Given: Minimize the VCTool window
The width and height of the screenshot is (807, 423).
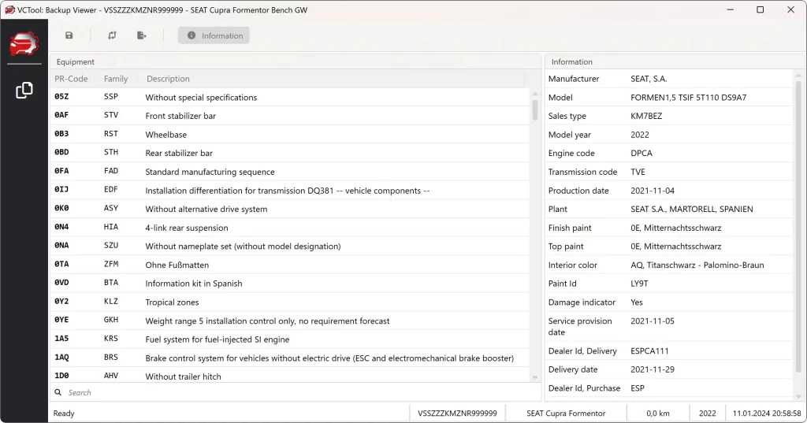Looking at the screenshot, I should click(731, 9).
